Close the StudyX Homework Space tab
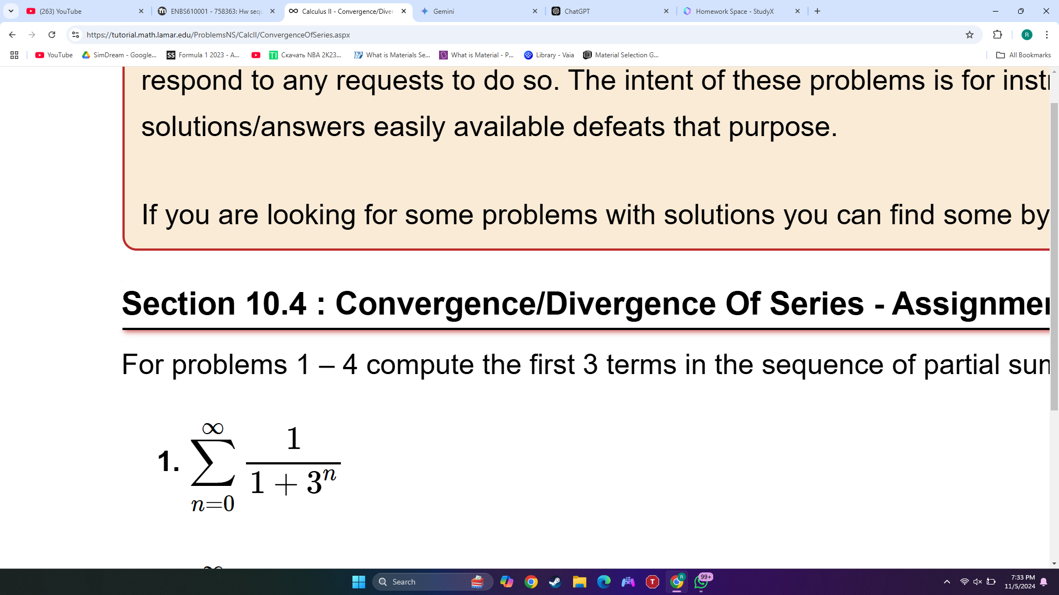The height and width of the screenshot is (595, 1059). [798, 11]
